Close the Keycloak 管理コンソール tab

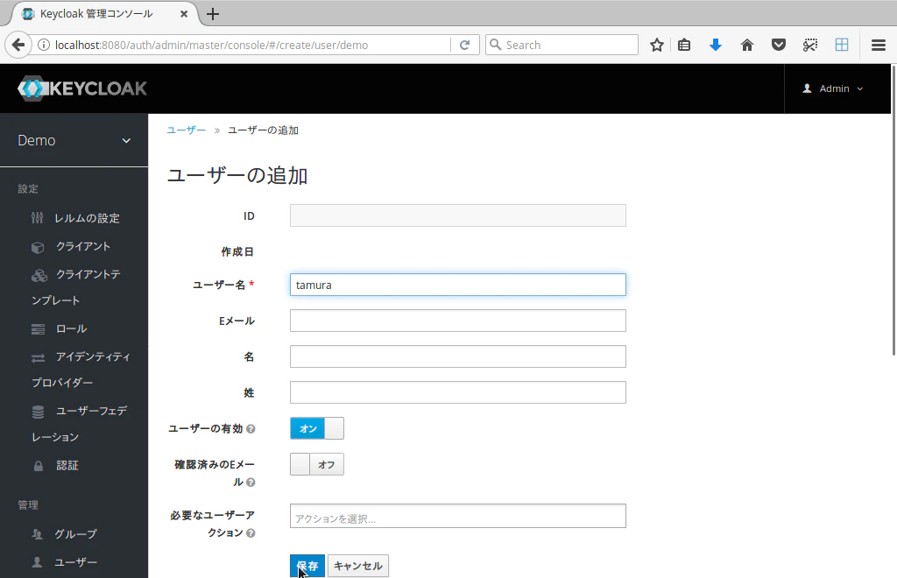tap(184, 14)
